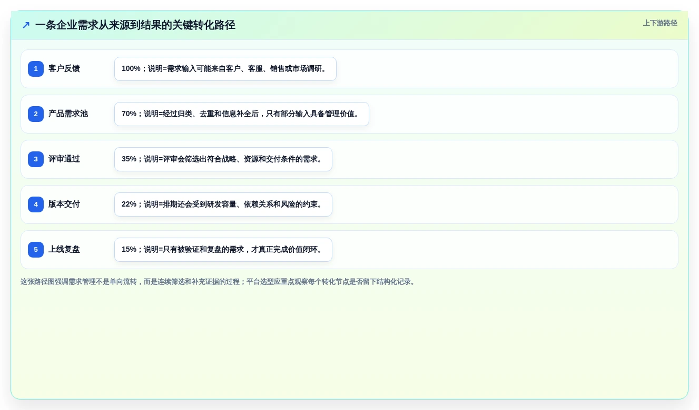The image size is (699, 410).
Task: Click the 客户反馈 step label
Action: [64, 69]
